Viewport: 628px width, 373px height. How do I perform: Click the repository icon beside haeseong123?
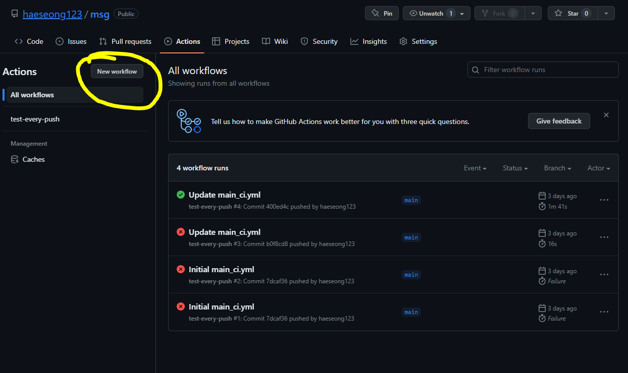(14, 14)
